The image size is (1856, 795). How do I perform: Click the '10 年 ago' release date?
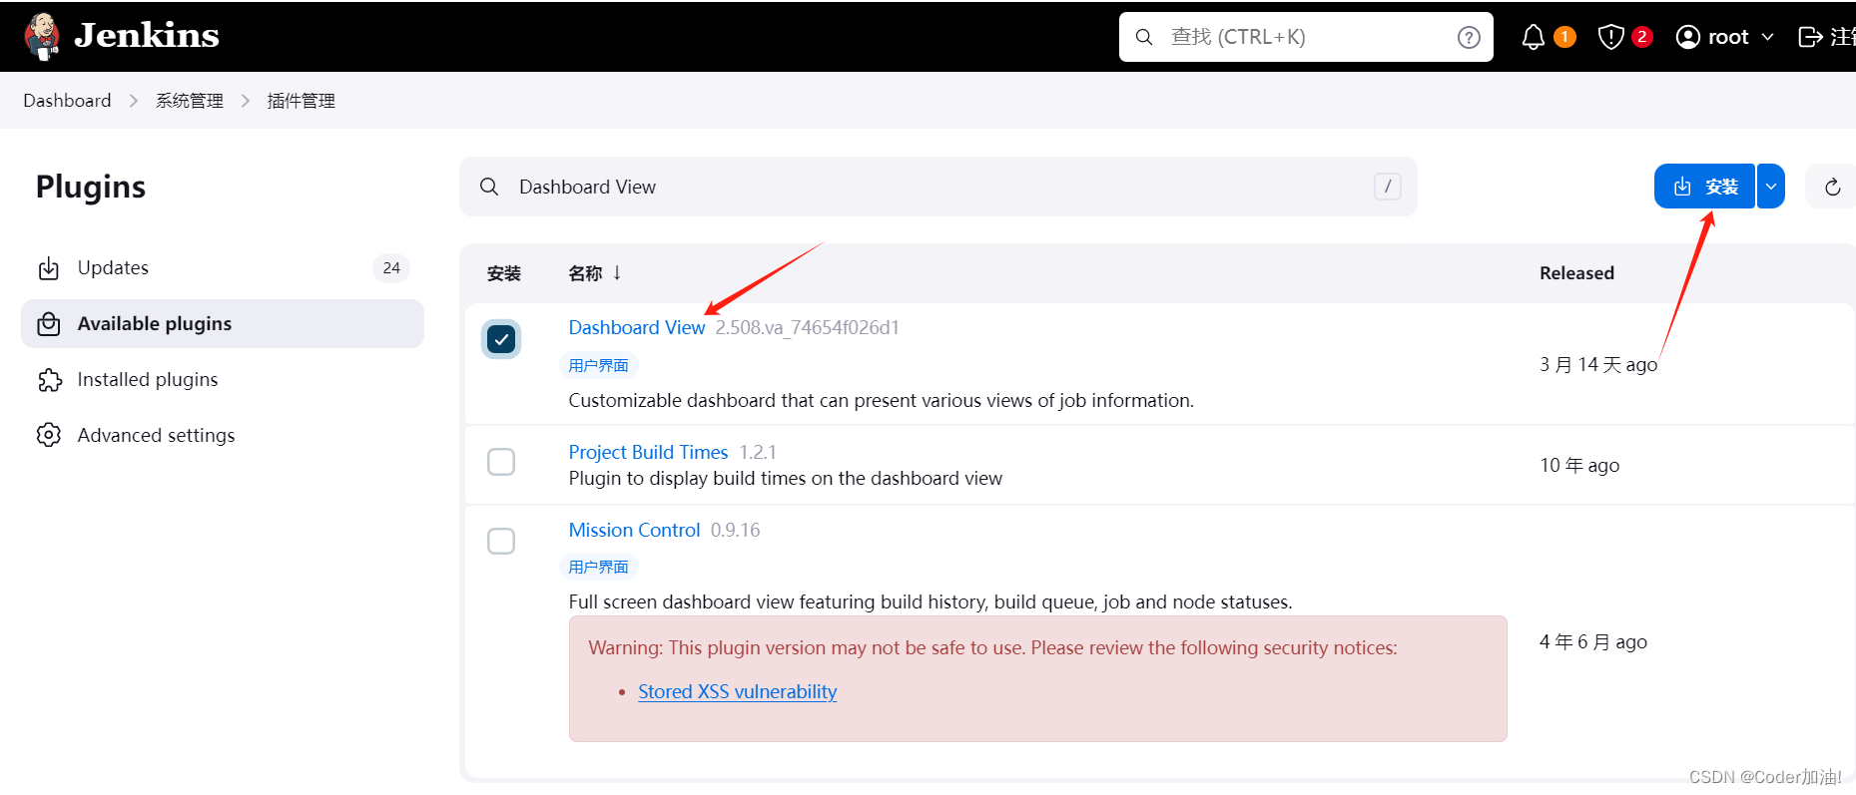(x=1579, y=465)
